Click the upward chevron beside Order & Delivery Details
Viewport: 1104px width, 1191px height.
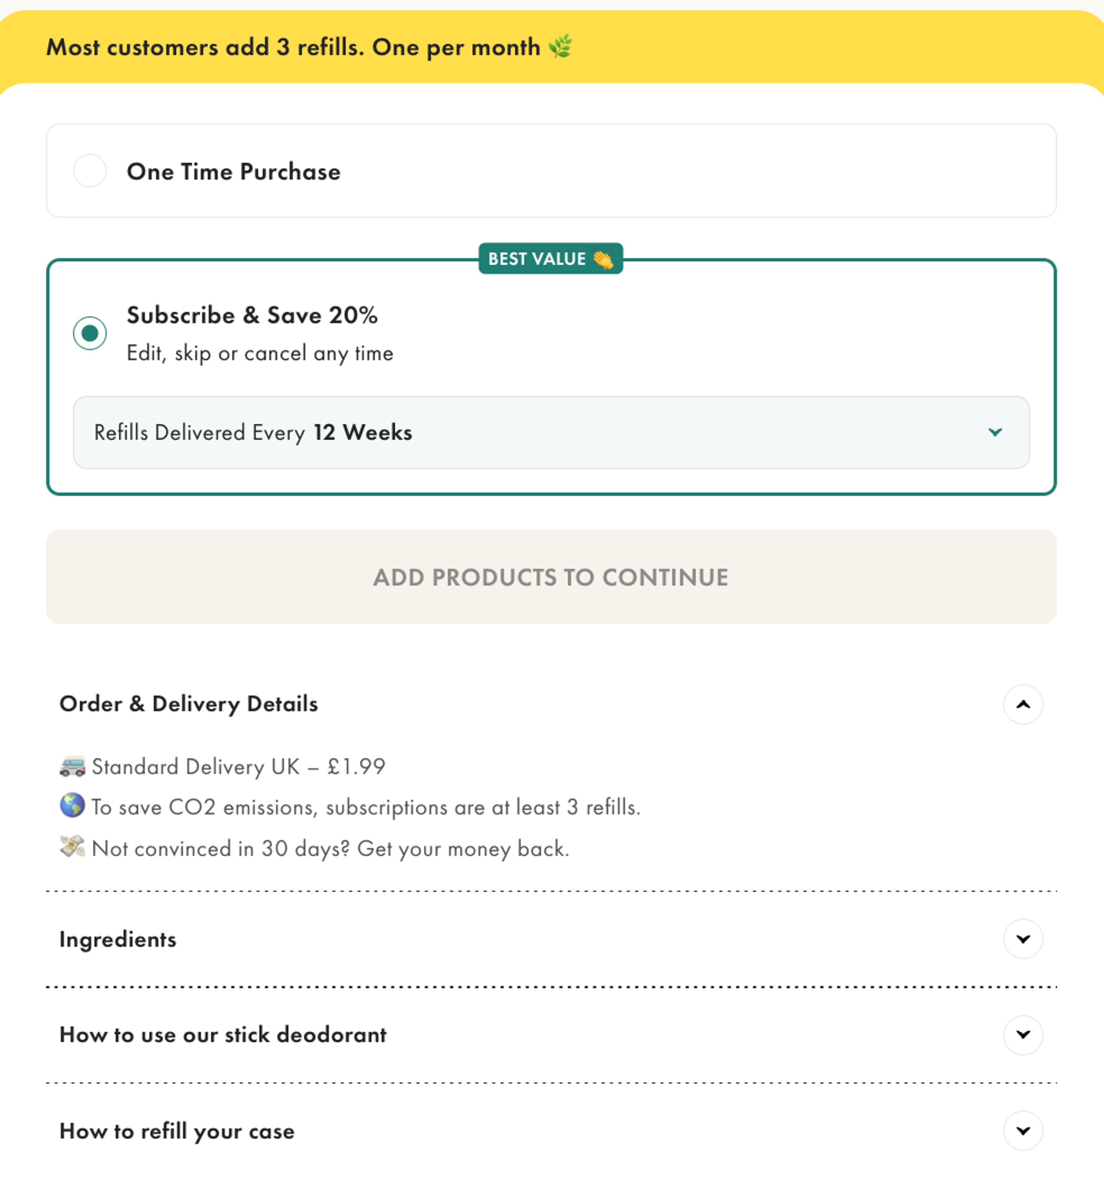point(1023,705)
